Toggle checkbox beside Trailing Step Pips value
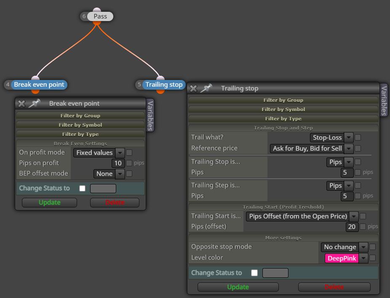Screen dimensions: 390x298 coord(358,196)
